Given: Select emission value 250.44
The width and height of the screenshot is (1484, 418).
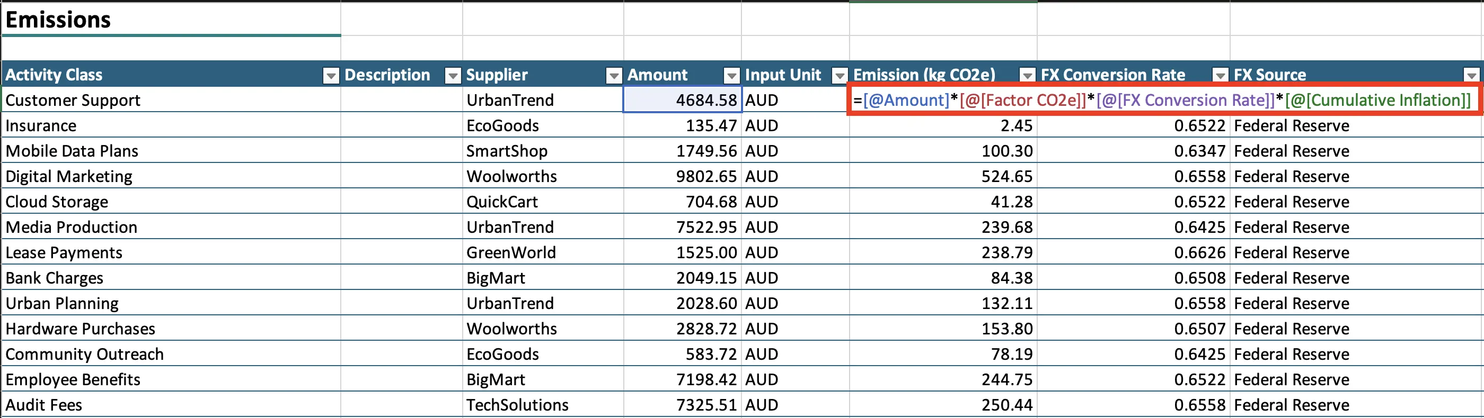Looking at the screenshot, I should [943, 404].
